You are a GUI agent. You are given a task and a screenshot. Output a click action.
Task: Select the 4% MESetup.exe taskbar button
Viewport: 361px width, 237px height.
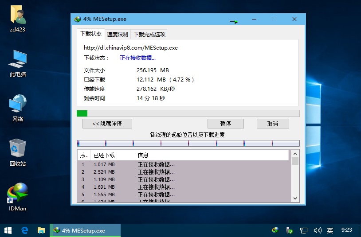[x=85, y=230]
